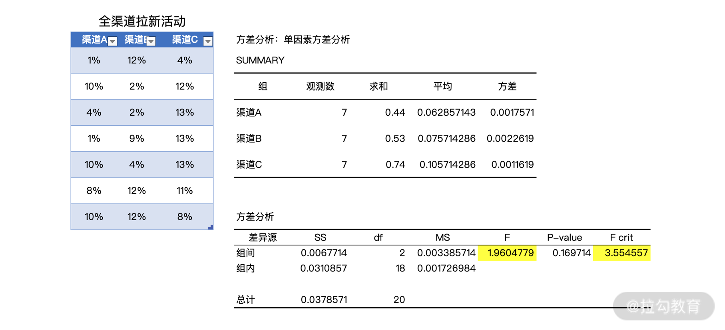The image size is (725, 330).
Task: Click the sum value 0.44
Action: point(395,113)
